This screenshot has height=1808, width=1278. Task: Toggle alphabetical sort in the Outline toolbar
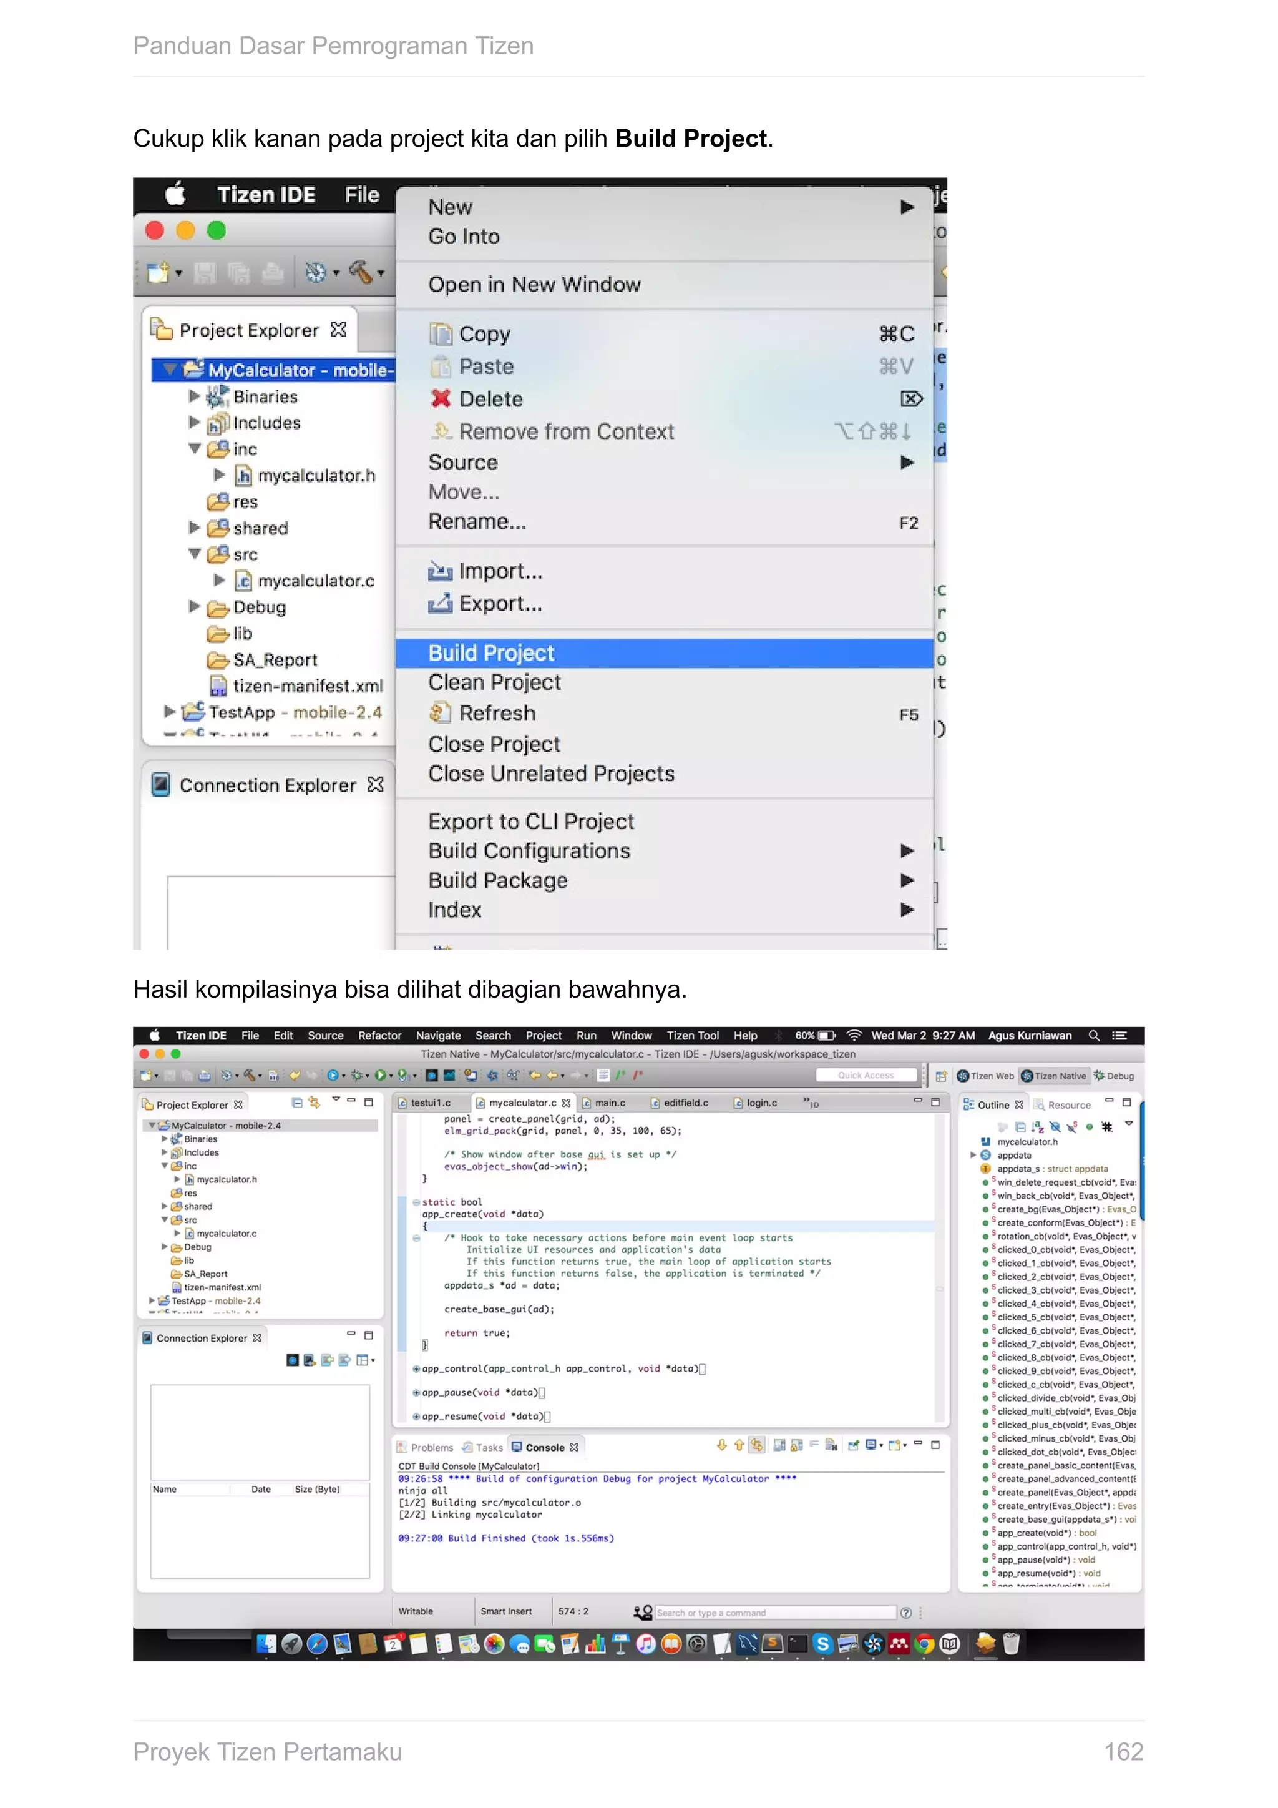tap(1037, 1127)
